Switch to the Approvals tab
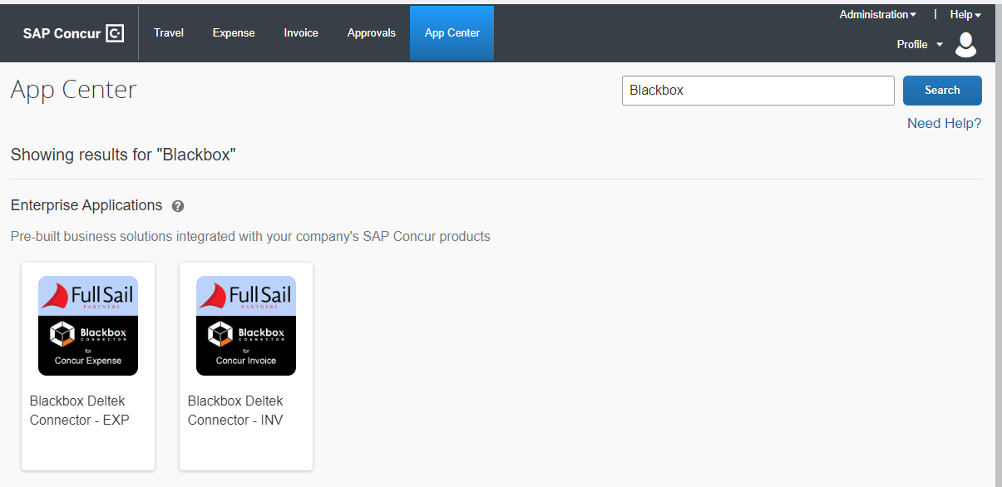 click(372, 33)
